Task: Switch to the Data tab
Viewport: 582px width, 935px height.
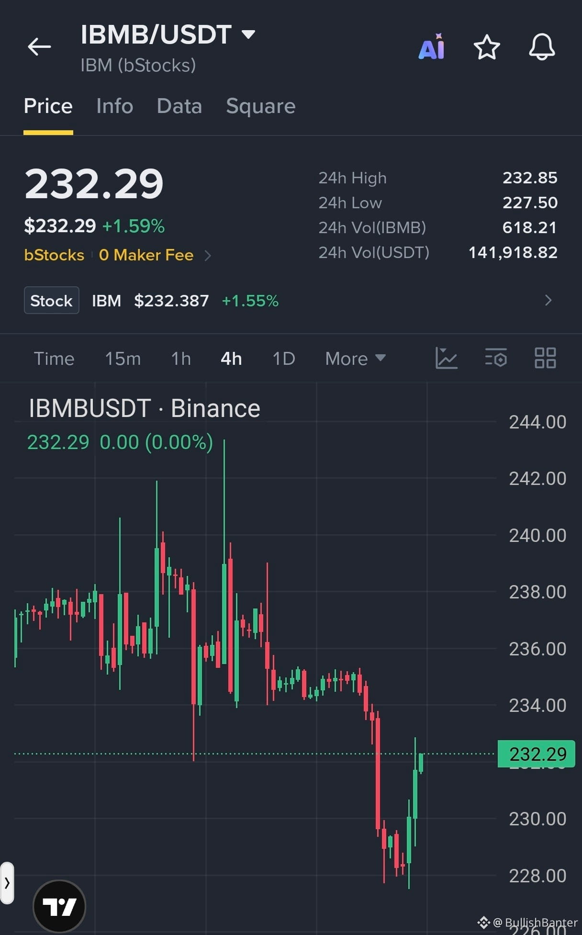Action: click(179, 106)
